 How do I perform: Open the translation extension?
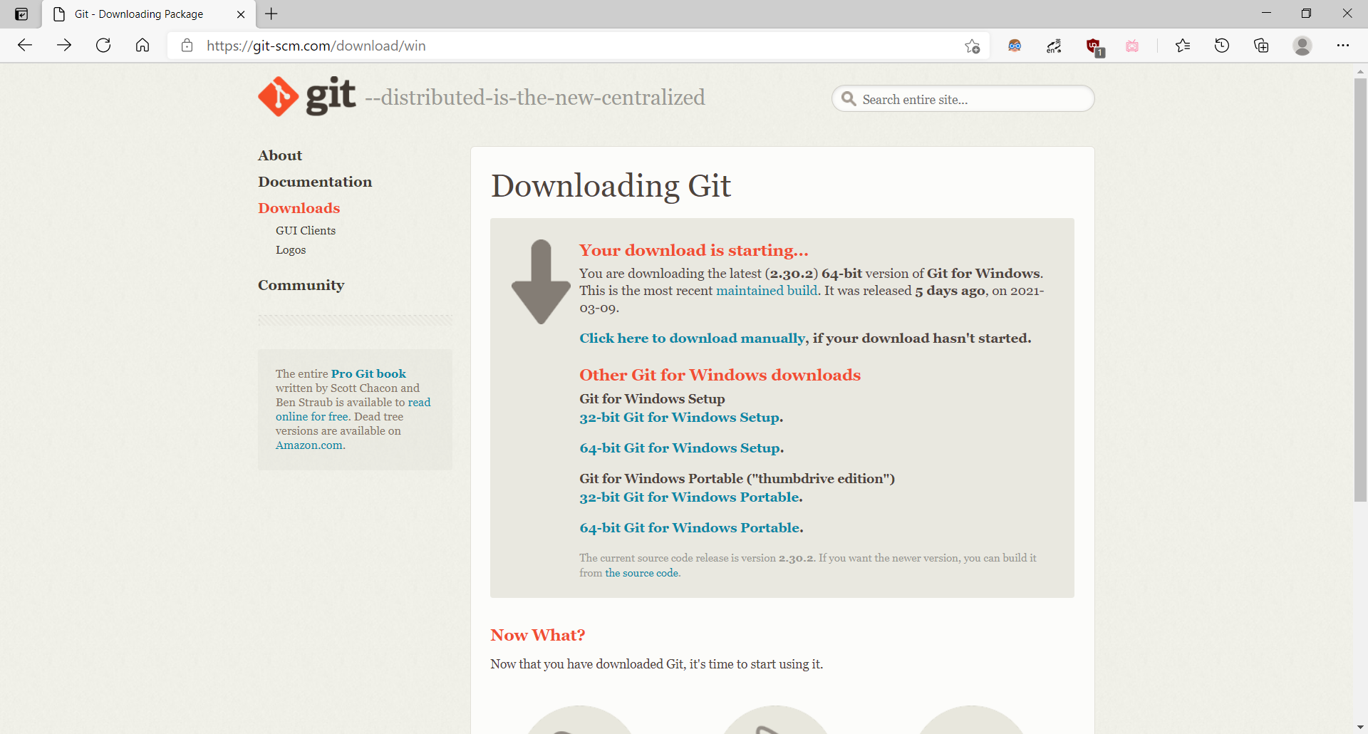pyautogui.click(x=1054, y=46)
